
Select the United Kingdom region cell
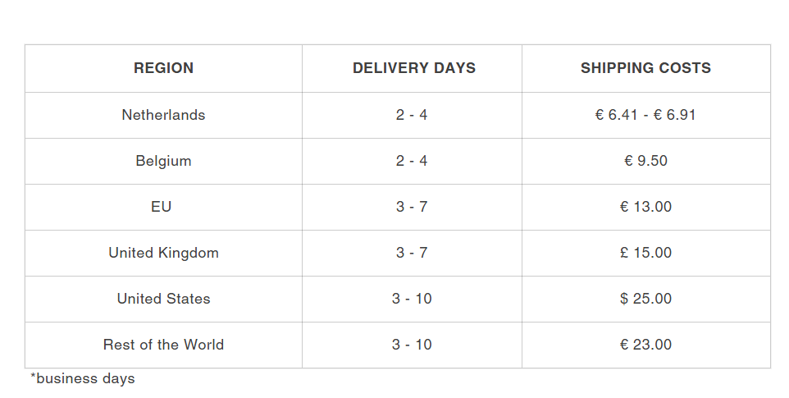pyautogui.click(x=163, y=253)
